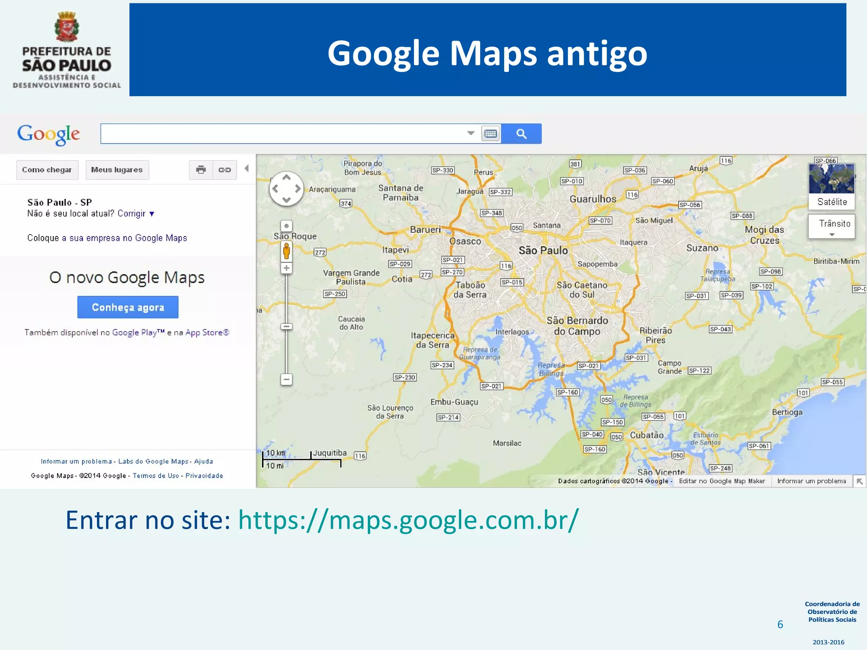Pan the map right with the compass arrow
Screen dimensions: 867x650
[x=298, y=189]
